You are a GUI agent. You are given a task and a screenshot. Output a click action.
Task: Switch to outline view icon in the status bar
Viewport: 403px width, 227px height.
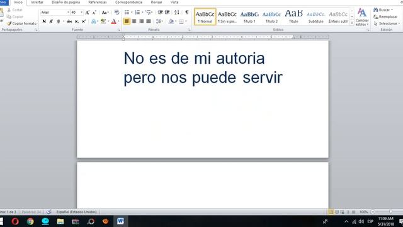coord(348,212)
